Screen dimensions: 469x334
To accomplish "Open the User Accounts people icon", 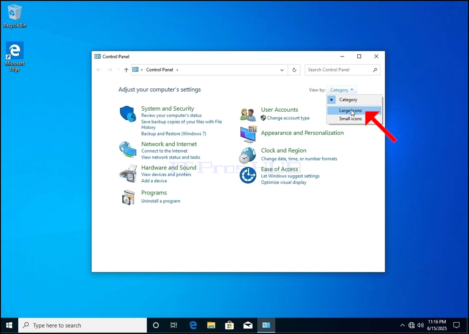I will coord(248,115).
